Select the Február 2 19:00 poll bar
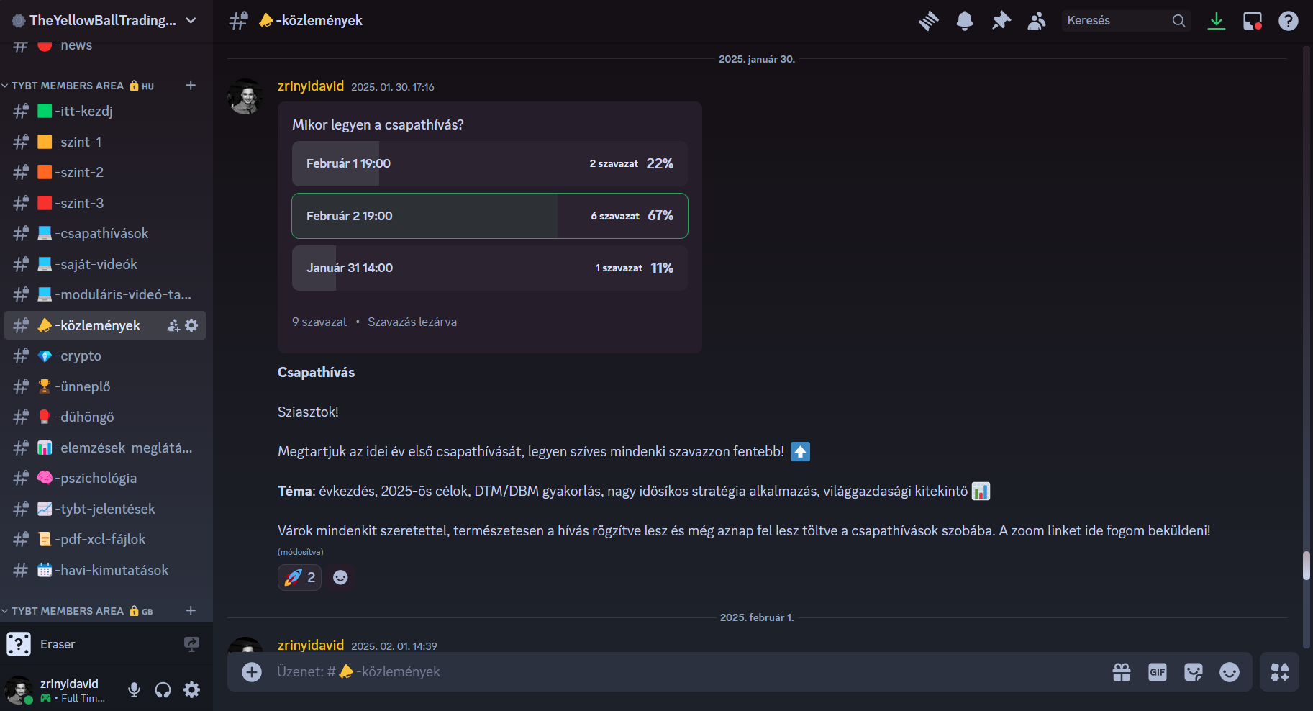The image size is (1313, 711). tap(490, 216)
